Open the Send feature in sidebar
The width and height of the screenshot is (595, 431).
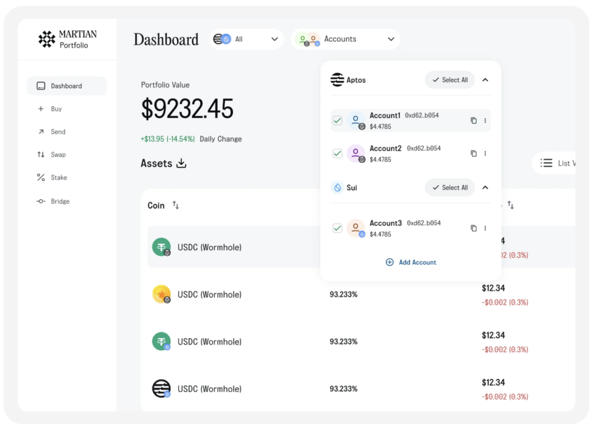pyautogui.click(x=41, y=132)
